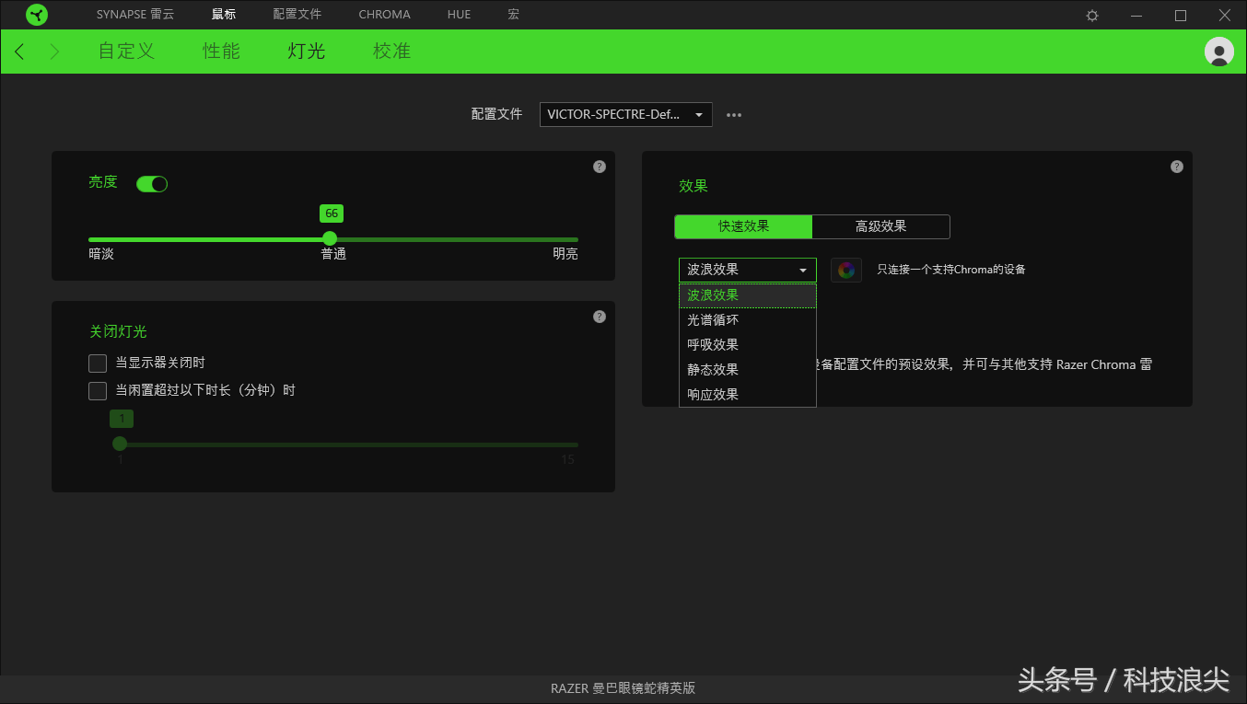Check 当闲置超过以下时长（分钟）时
The image size is (1247, 704).
tap(98, 389)
